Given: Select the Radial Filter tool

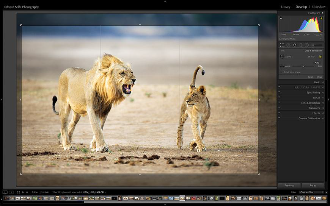Looking at the screenshot, I should [x=306, y=45].
